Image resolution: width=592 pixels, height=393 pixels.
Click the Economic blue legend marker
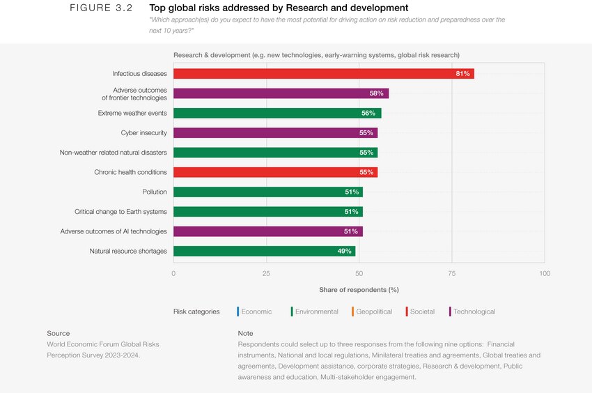tap(238, 311)
